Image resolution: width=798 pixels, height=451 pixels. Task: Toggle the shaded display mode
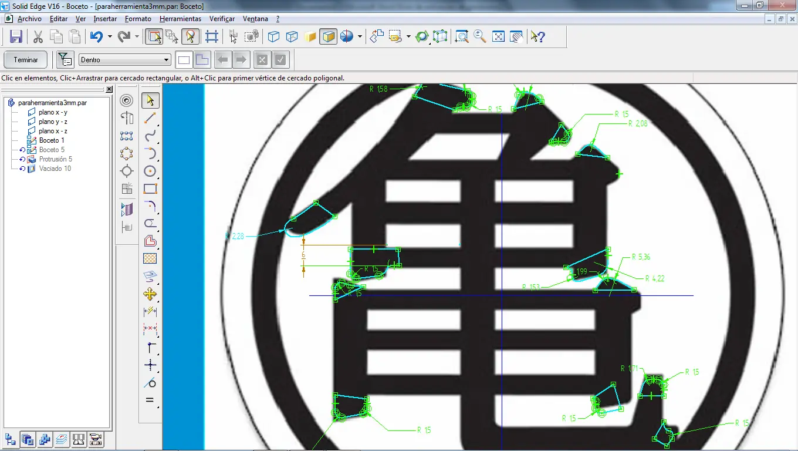(x=310, y=37)
